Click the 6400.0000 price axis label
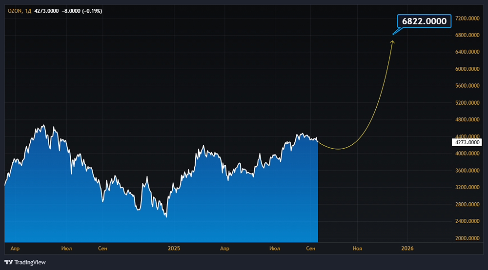 coord(467,52)
